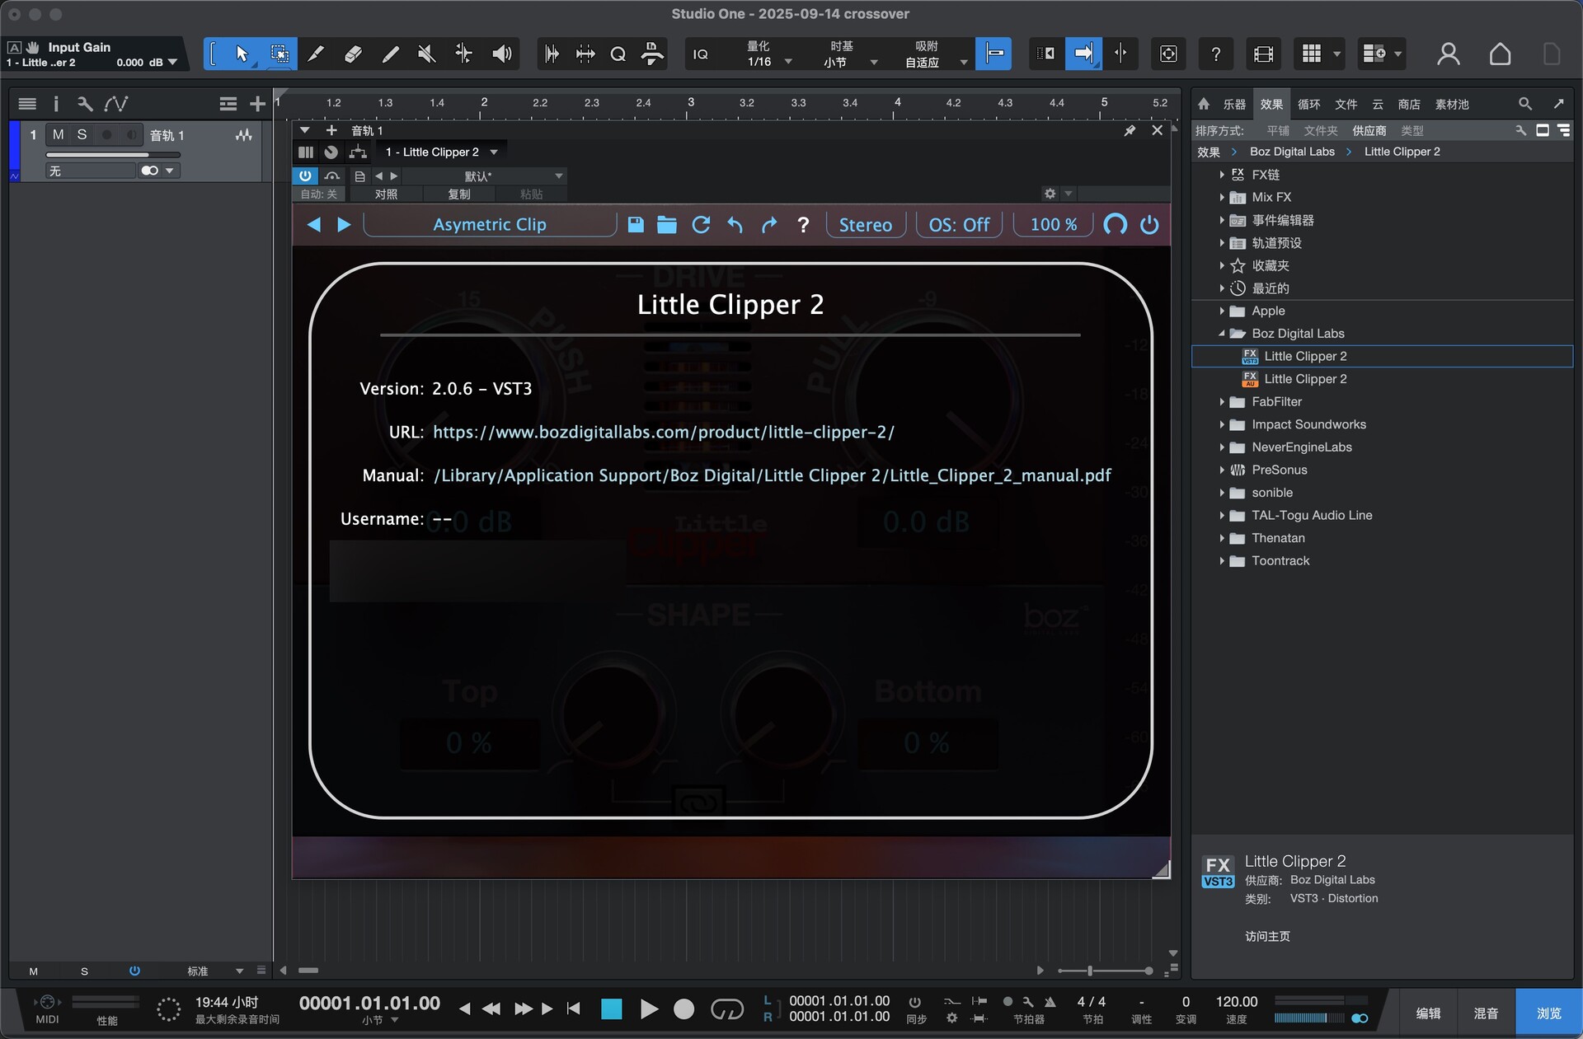Screen dimensions: 1583x1039
Task: Expand the FabFilter folder
Action: point(1222,402)
